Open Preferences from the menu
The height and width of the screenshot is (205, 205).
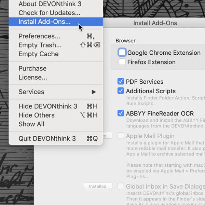[x=56, y=36]
